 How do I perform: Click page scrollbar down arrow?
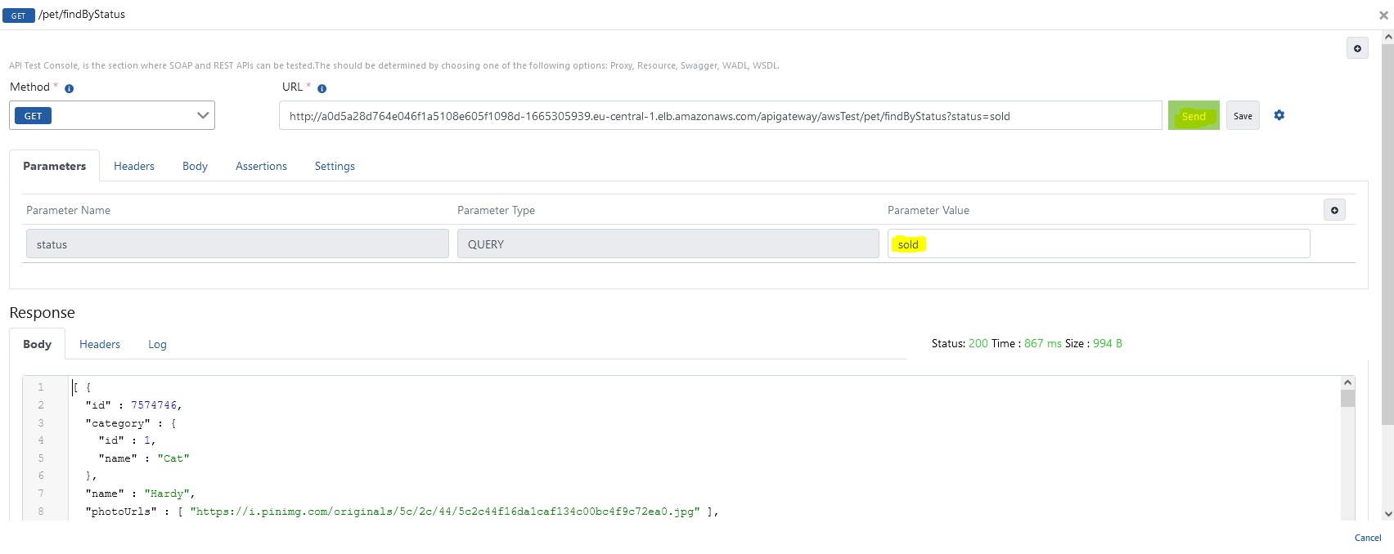click(1387, 513)
